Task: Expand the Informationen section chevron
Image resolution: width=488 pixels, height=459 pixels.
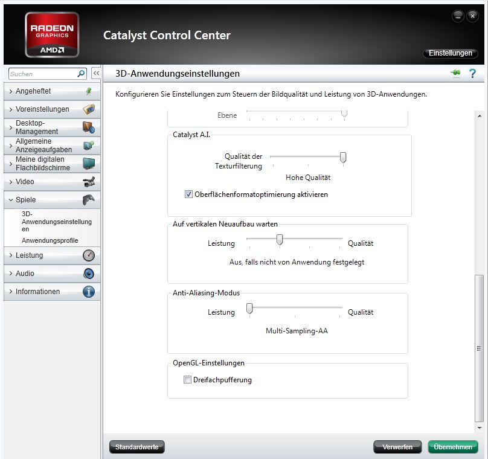Action: (11, 292)
